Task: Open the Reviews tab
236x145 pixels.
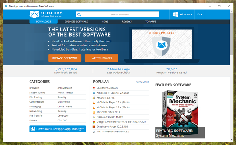Action: [126, 21]
